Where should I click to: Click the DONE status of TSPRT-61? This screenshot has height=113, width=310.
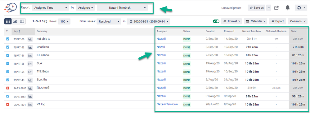pos(186,56)
